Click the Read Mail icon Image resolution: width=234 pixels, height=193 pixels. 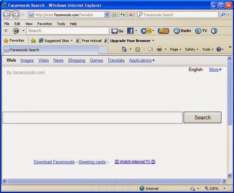click(150, 49)
